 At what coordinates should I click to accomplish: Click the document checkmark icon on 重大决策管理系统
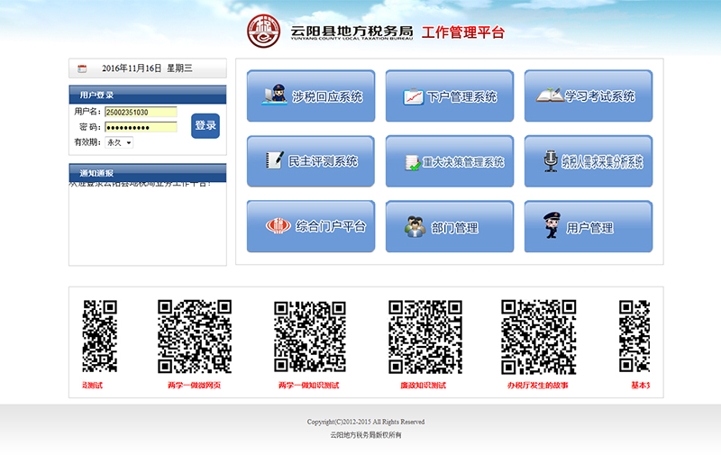point(413,163)
